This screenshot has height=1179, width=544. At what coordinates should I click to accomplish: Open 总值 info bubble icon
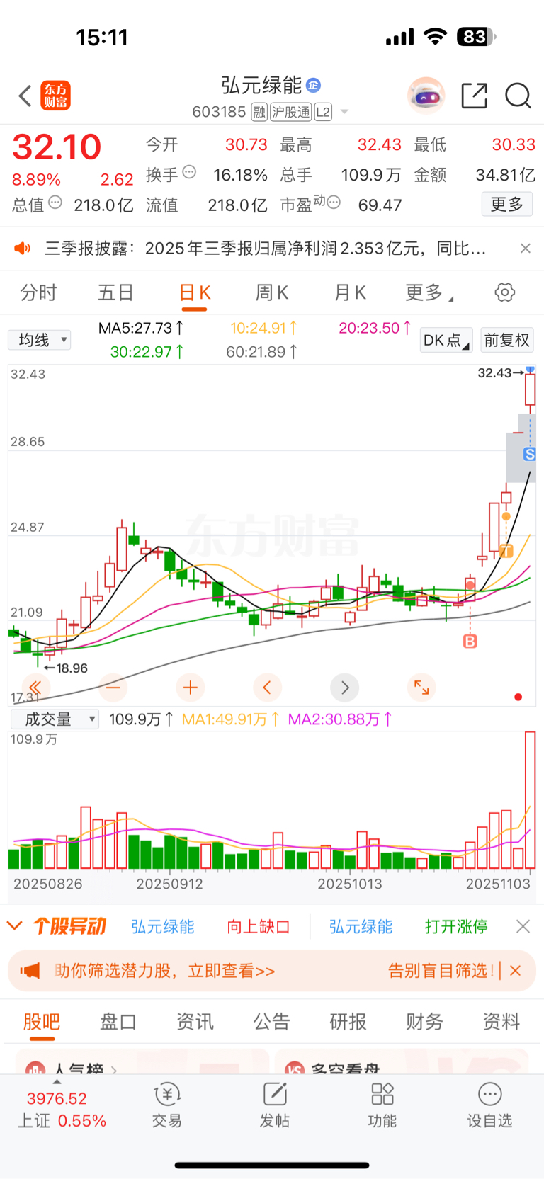(55, 203)
